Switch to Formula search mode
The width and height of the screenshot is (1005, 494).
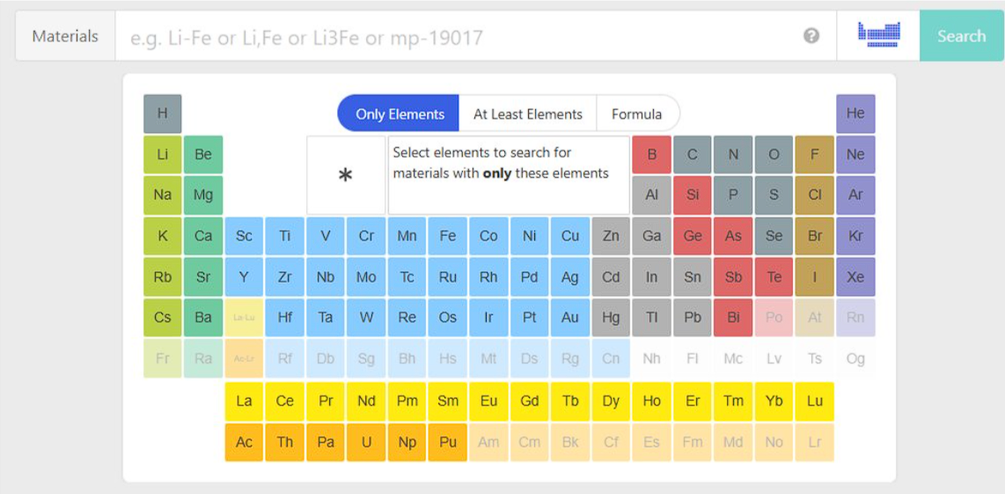[x=636, y=114]
